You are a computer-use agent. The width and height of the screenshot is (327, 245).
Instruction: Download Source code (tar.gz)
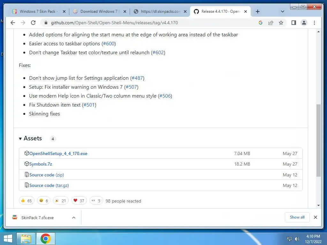click(49, 185)
